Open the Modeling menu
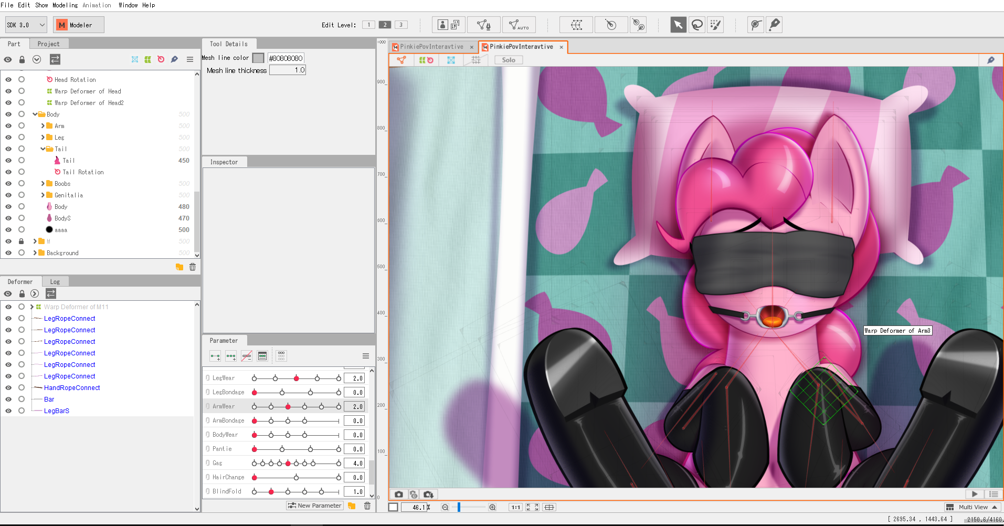1004x526 pixels. point(65,5)
